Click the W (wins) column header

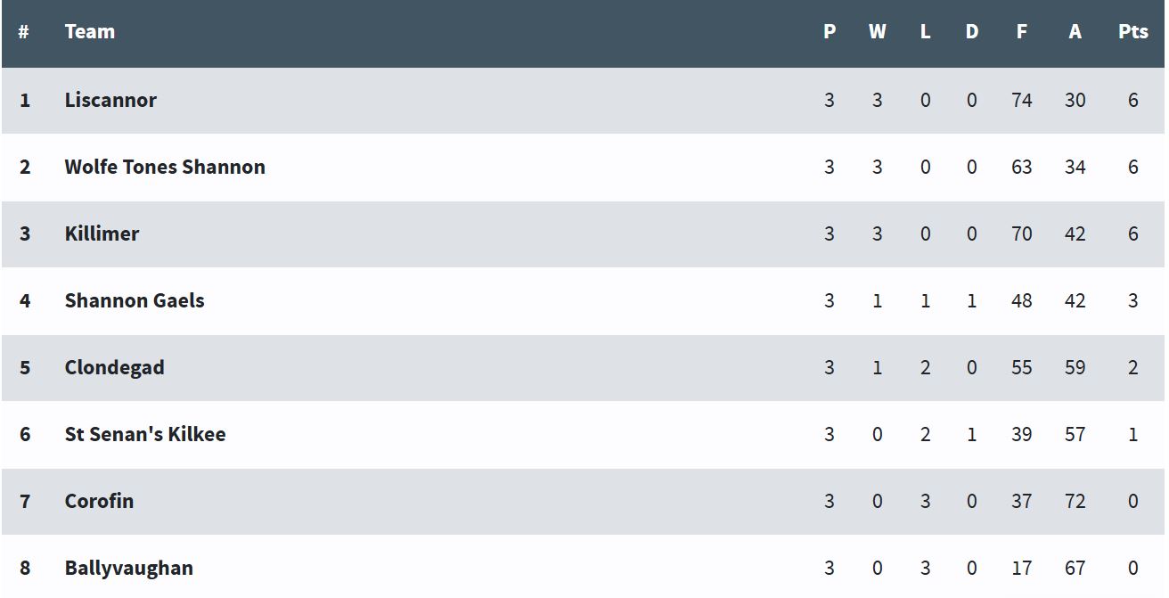[878, 32]
